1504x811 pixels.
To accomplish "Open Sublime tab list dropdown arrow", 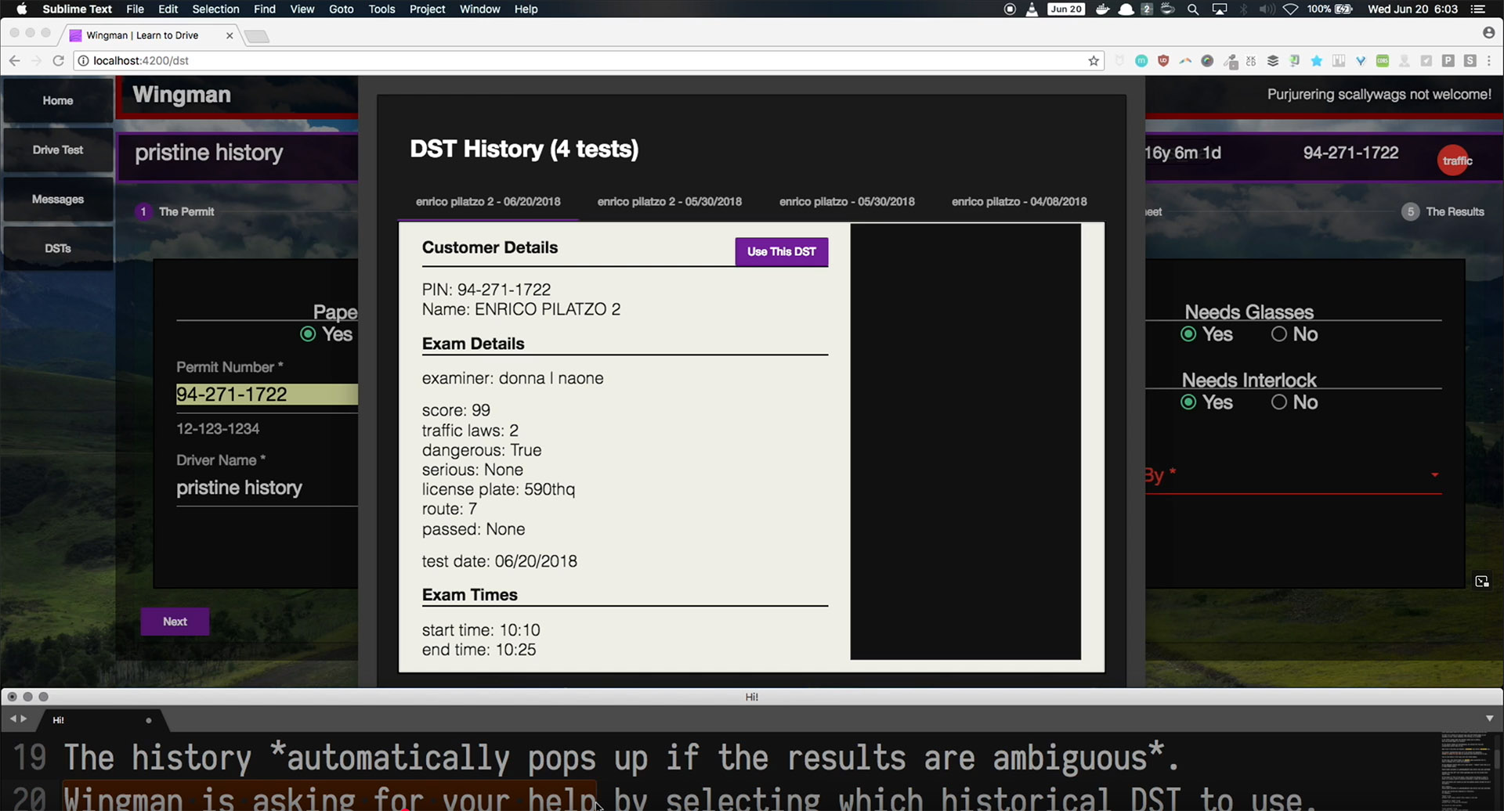I will 1489,719.
